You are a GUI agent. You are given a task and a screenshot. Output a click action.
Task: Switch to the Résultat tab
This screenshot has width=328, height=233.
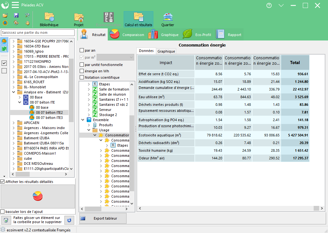(x=93, y=34)
